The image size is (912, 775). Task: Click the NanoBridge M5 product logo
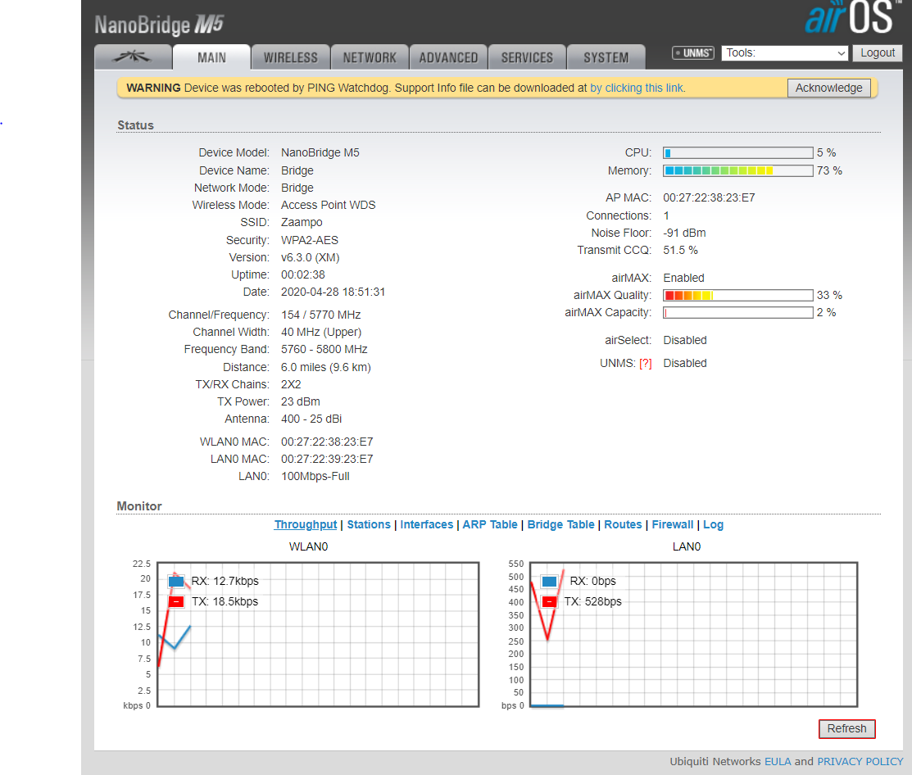click(159, 25)
